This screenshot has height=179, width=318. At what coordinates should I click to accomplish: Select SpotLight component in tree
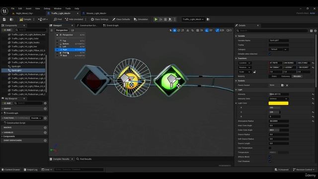16,66
